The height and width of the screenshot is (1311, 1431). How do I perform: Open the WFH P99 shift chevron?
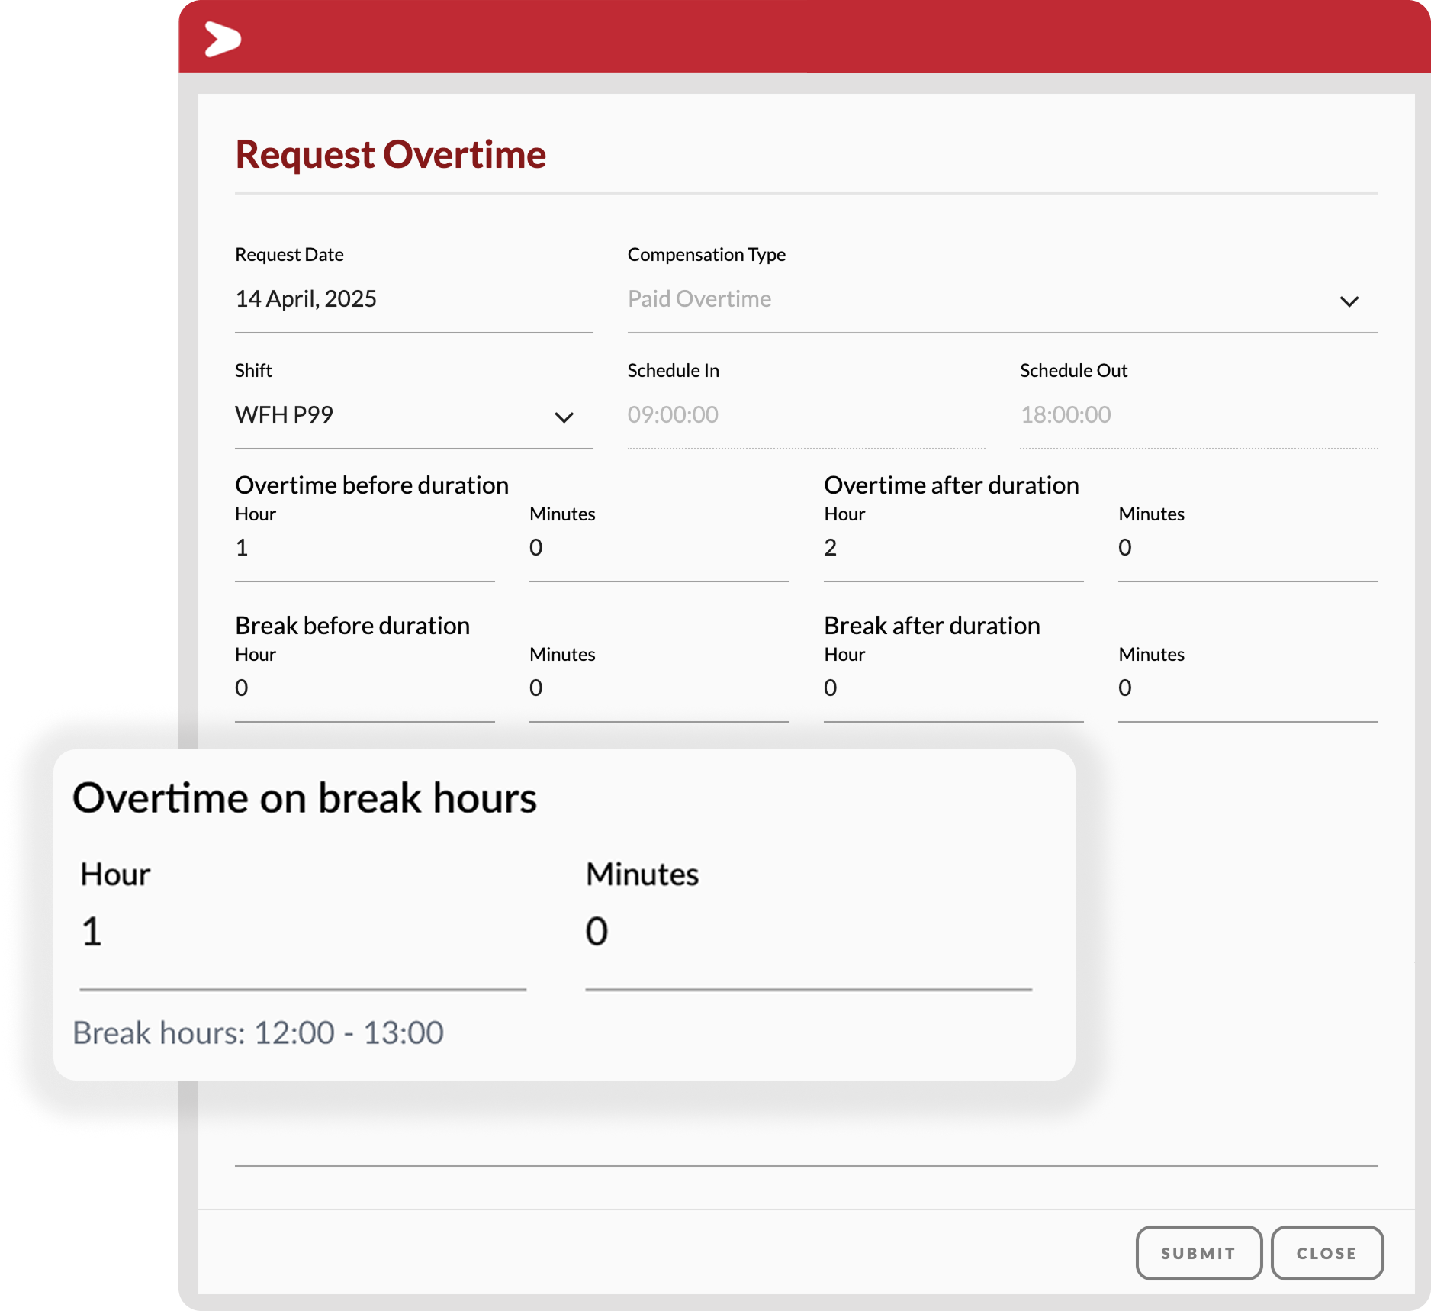(x=564, y=417)
